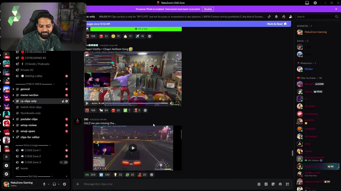Toggle the airplane 18 reaction
341x191 pixels.
pos(140,36)
